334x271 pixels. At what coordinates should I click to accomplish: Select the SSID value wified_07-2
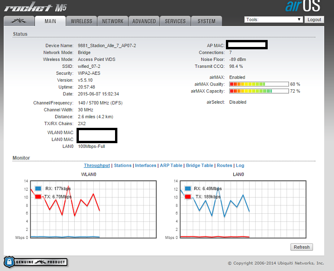click(89, 66)
